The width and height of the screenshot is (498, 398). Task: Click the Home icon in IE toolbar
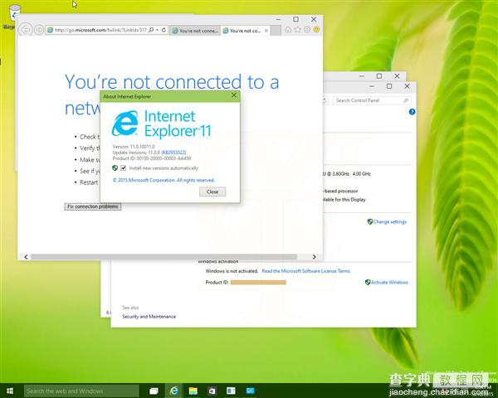point(288,30)
